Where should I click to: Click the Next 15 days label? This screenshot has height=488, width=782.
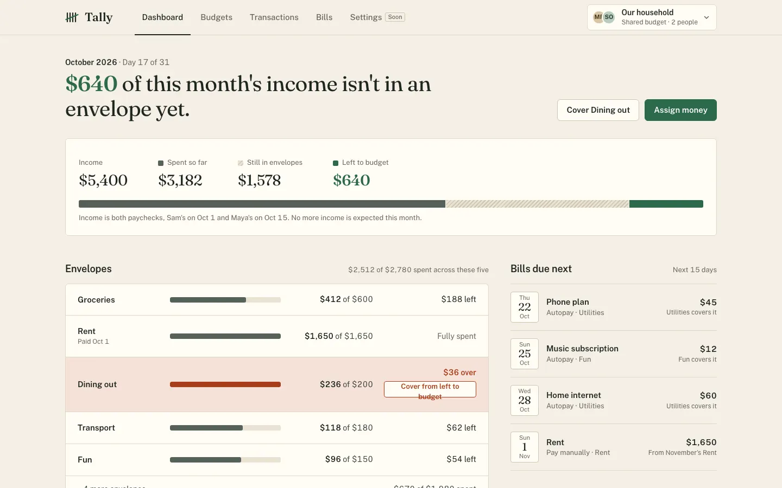coord(695,270)
